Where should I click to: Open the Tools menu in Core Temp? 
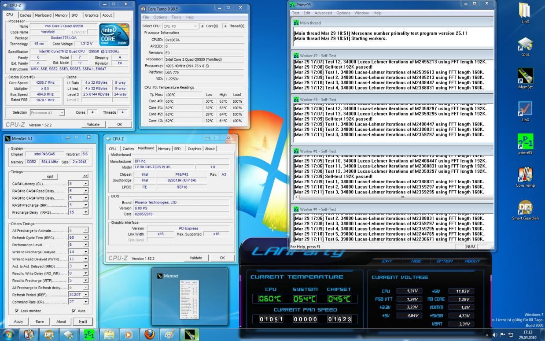pyautogui.click(x=177, y=17)
